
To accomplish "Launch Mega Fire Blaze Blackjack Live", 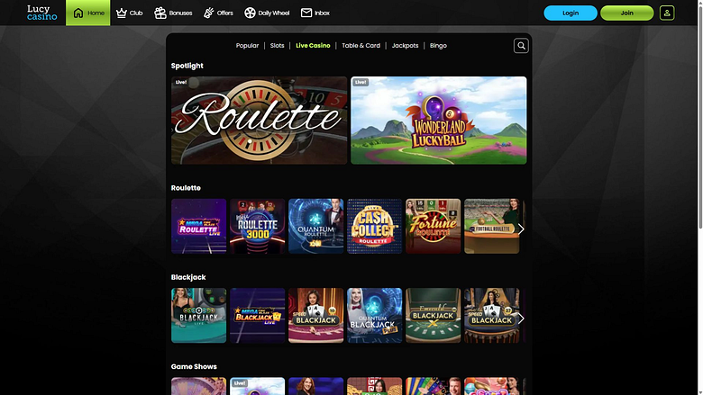I will click(258, 316).
